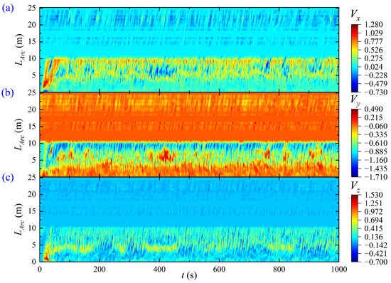
Task: Select the 1.280 value on Vx colorbar
Action: pyautogui.click(x=373, y=25)
